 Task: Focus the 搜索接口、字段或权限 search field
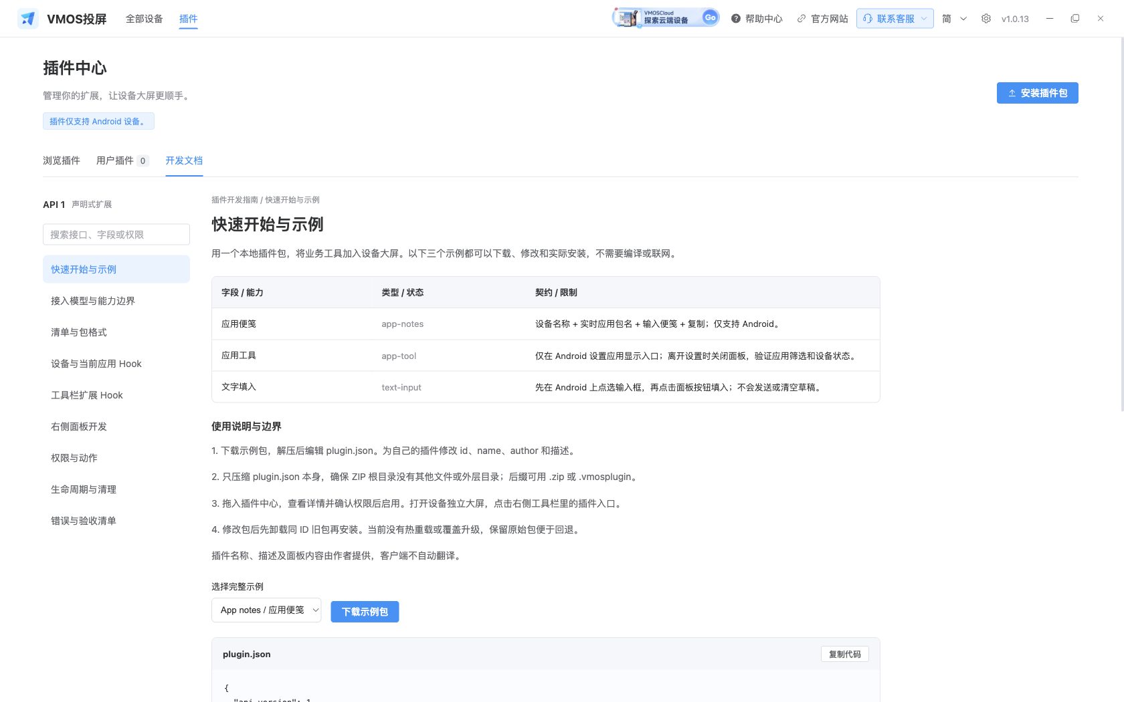[116, 235]
